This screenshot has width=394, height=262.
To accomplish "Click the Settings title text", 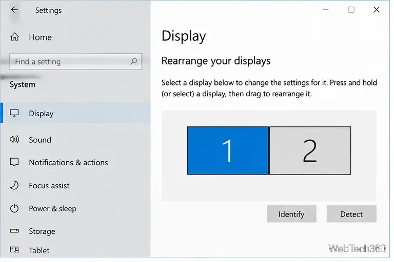I will point(48,10).
